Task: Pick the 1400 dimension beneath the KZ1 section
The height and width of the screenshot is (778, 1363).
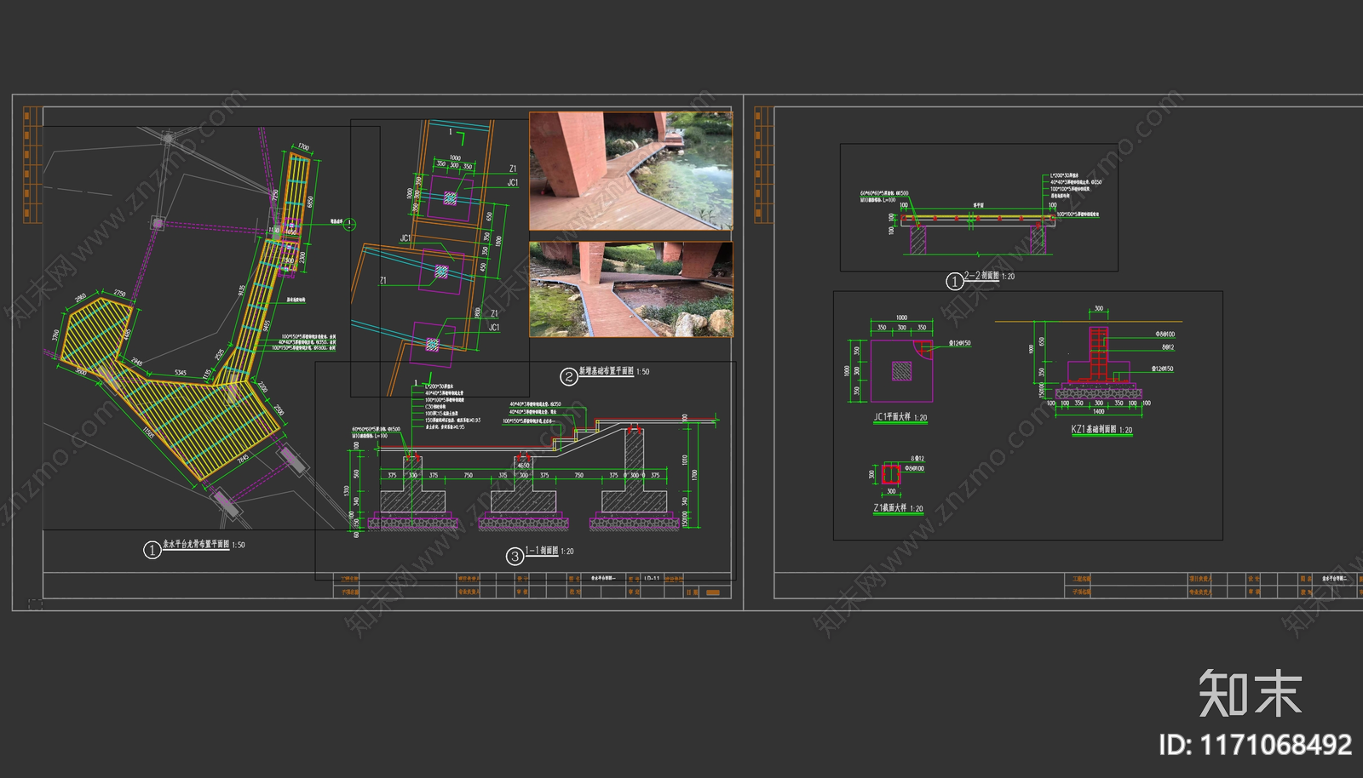Action: click(1099, 412)
